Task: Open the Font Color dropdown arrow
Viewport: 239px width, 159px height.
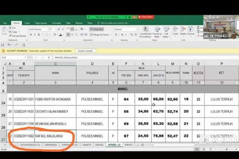Action: 63,35
